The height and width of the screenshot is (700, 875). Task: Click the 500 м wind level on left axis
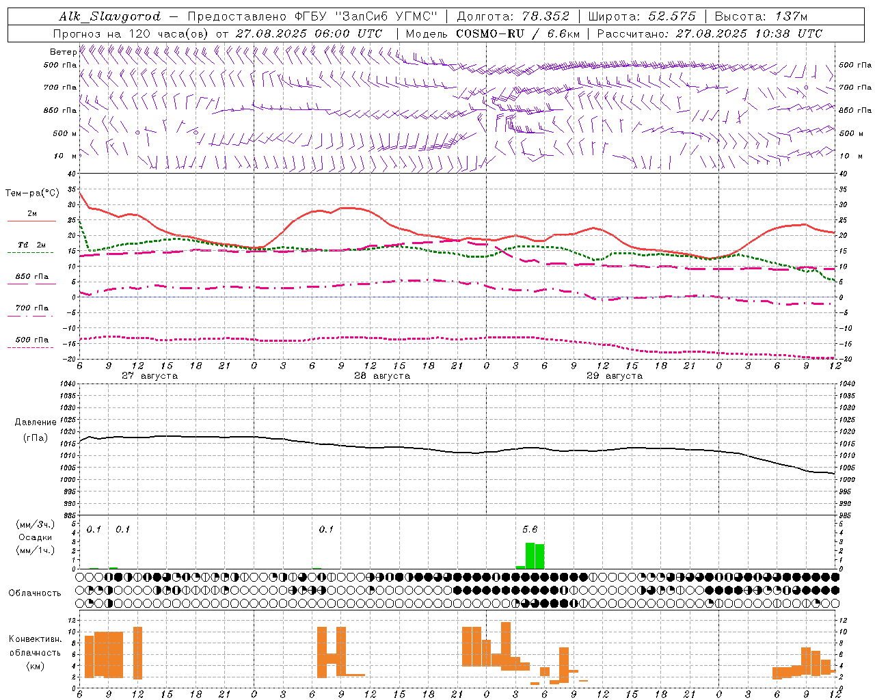click(65, 134)
